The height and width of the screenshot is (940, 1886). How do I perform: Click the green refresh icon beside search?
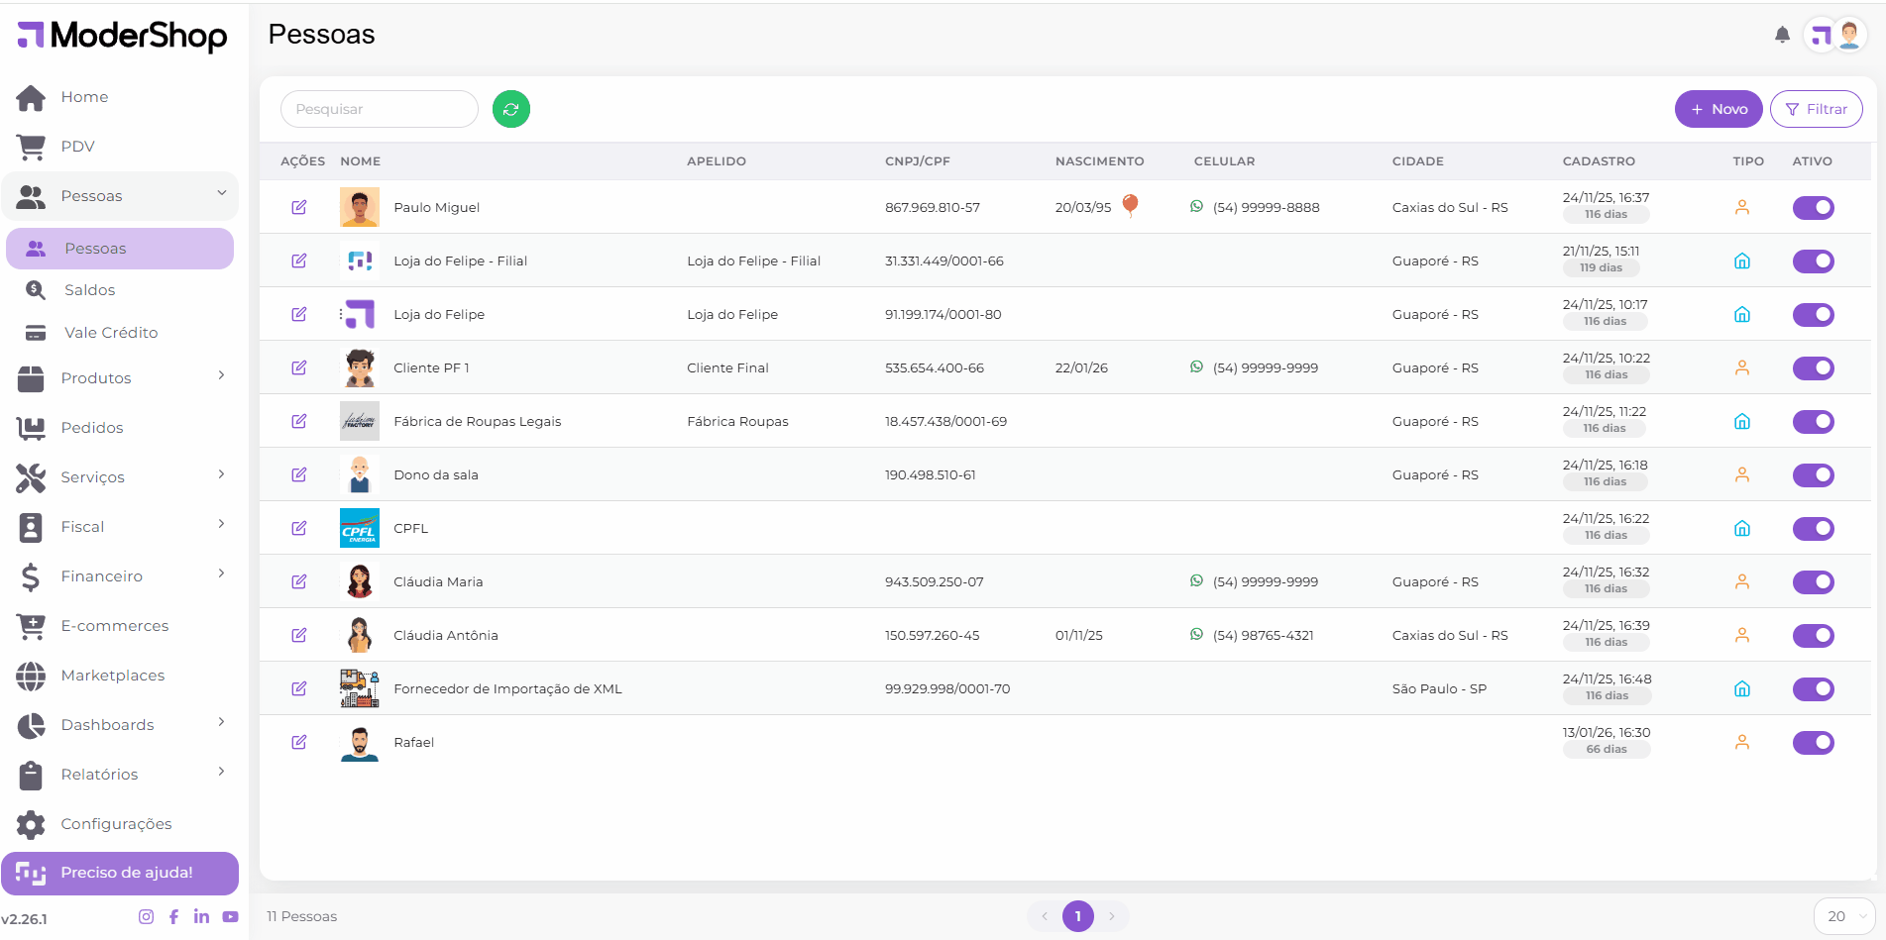pyautogui.click(x=511, y=109)
